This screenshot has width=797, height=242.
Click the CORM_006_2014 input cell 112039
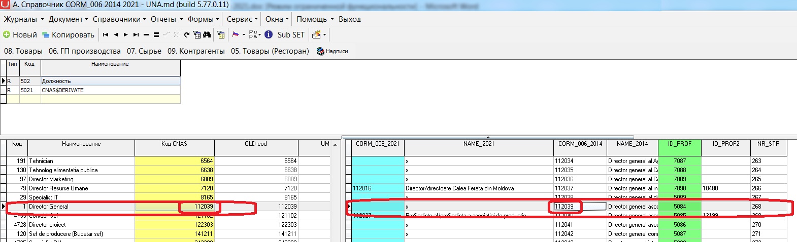[x=580, y=207]
